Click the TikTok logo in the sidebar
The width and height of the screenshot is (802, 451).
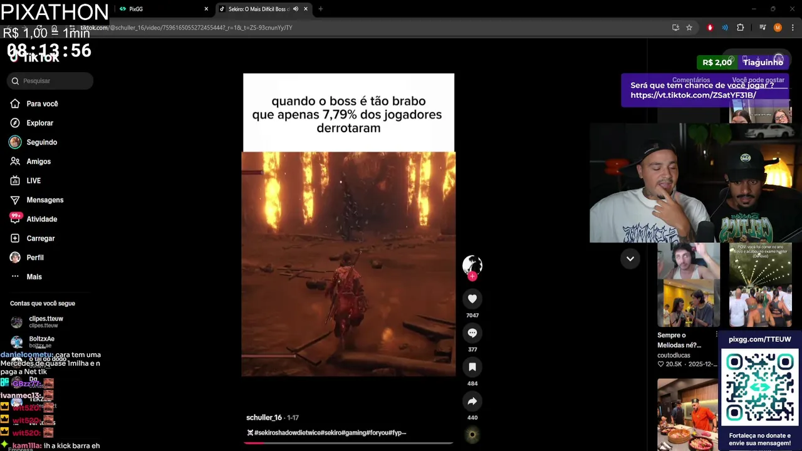34,58
